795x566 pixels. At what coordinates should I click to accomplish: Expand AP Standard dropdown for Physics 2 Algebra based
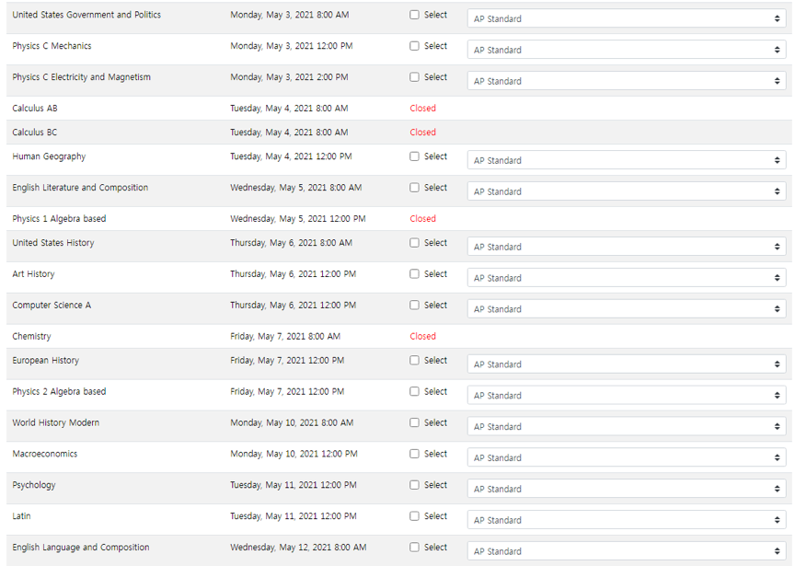(626, 396)
